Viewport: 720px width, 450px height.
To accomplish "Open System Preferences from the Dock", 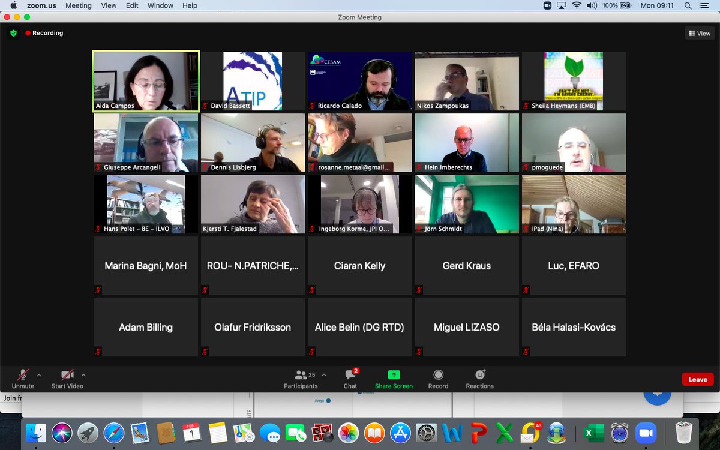I will (x=426, y=432).
